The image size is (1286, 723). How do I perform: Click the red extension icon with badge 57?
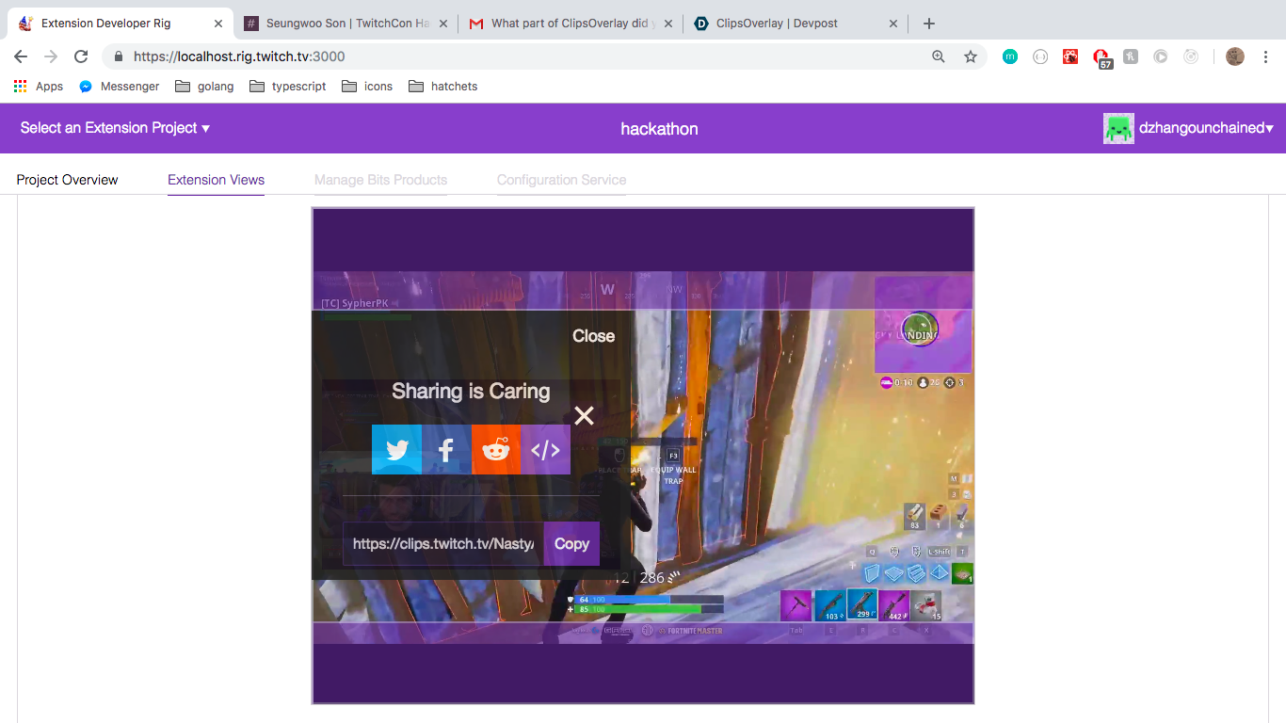pos(1101,57)
